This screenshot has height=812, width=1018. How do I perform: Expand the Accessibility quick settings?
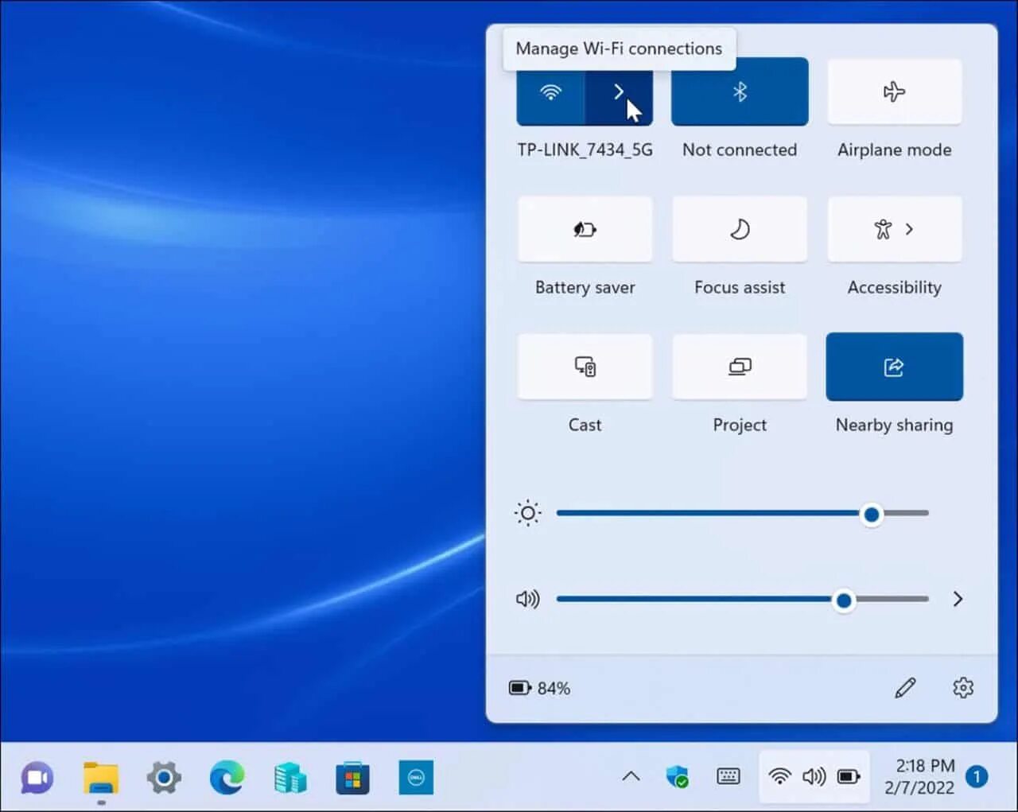pyautogui.click(x=895, y=229)
